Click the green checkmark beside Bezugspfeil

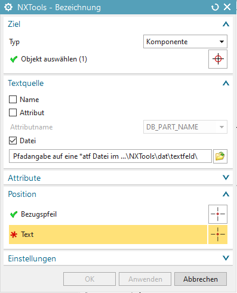click(14, 214)
